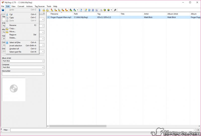The height and width of the screenshot is (136, 201).
Task: Run the Filename - Filename converter icon
Action: tap(59, 10)
